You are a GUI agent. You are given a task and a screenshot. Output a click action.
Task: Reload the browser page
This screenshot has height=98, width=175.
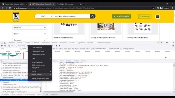coord(10,8)
